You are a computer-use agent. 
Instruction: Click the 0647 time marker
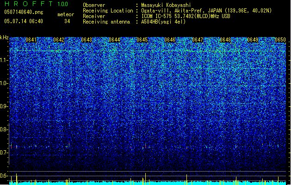click(x=198, y=40)
